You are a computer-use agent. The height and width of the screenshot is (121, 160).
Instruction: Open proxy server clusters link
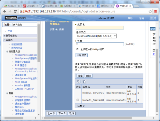(23, 100)
